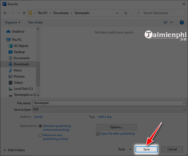Screen dimensions: 188x156
Task: Click Add a tag
Action: [105, 117]
